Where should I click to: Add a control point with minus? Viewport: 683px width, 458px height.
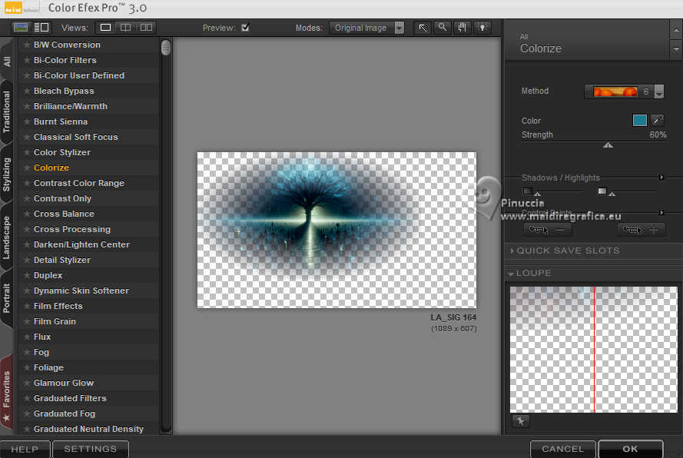[547, 230]
